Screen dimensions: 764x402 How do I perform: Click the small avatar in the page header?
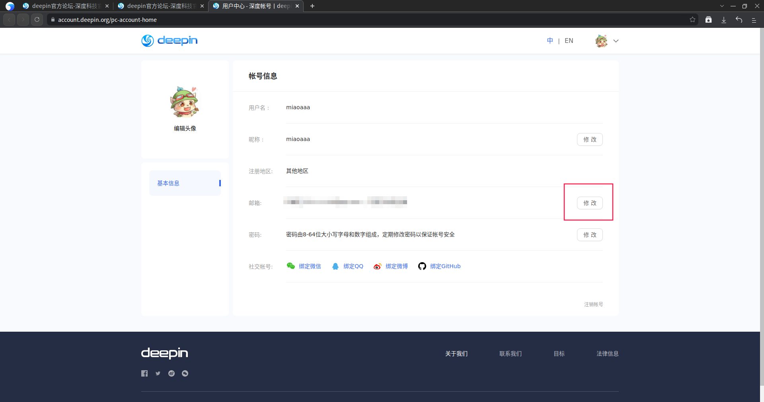tap(601, 41)
